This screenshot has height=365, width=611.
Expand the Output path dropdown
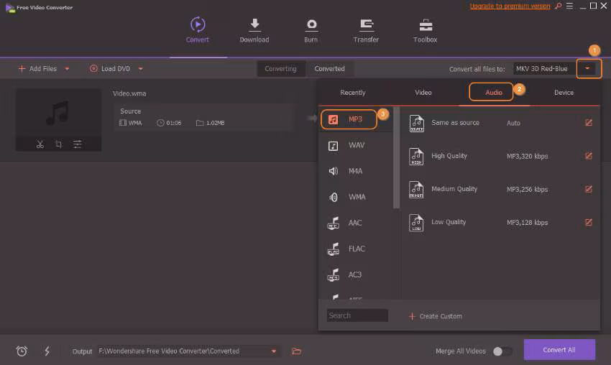pyautogui.click(x=274, y=351)
